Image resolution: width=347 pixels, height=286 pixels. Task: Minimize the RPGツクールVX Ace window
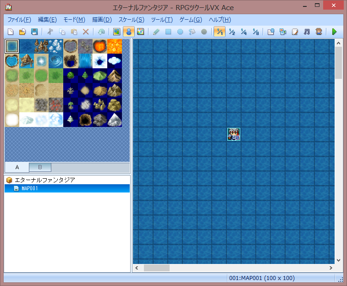(305, 6)
